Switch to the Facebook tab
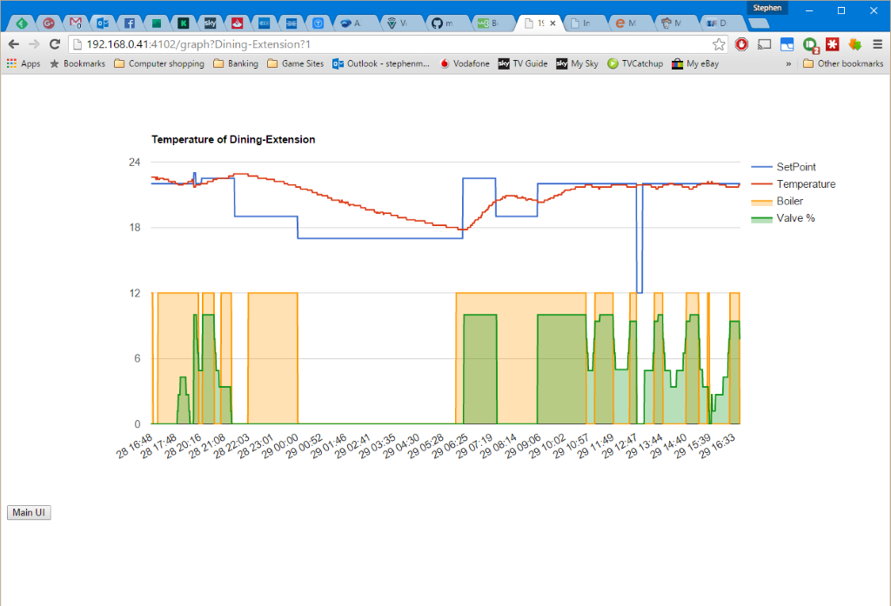Image resolution: width=891 pixels, height=606 pixels. coord(130,23)
